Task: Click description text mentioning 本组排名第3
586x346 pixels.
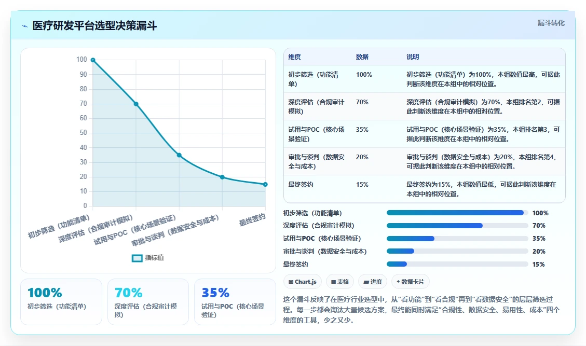Action: click(x=483, y=134)
